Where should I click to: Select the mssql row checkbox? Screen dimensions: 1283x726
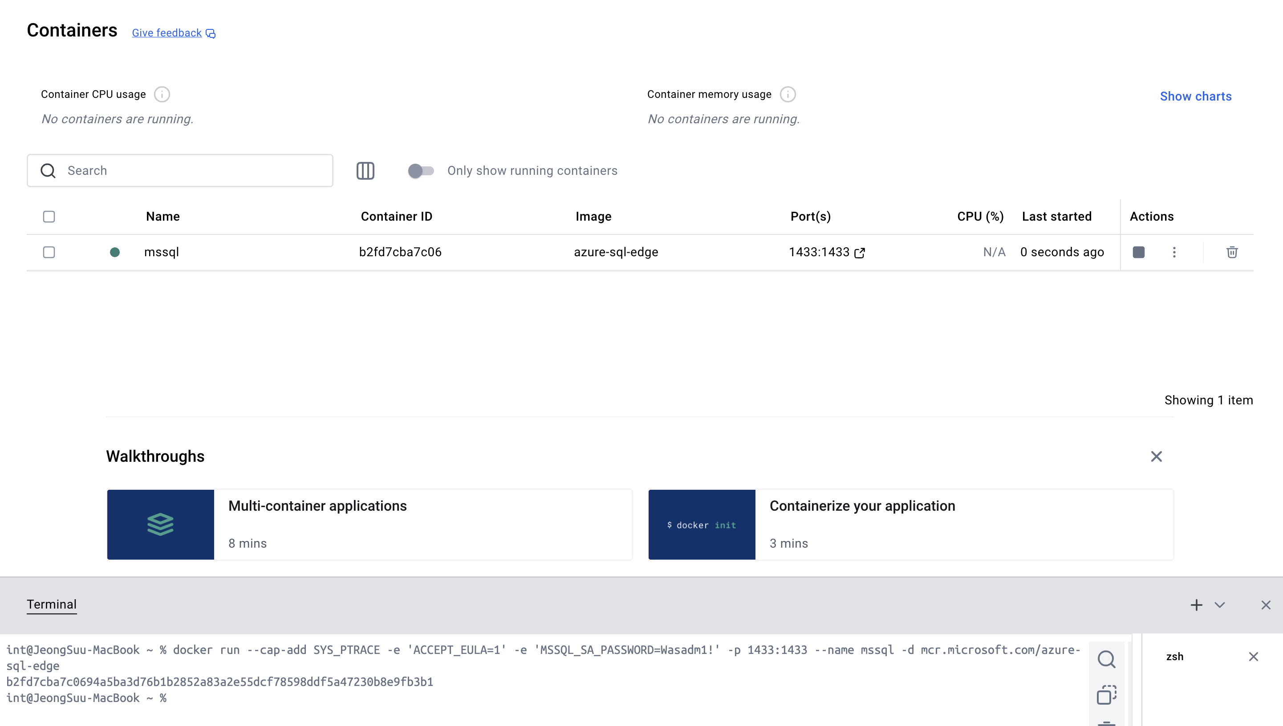(49, 252)
